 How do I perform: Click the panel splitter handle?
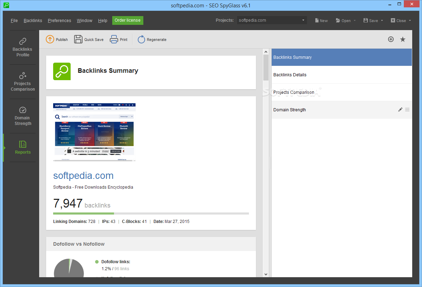click(270, 163)
